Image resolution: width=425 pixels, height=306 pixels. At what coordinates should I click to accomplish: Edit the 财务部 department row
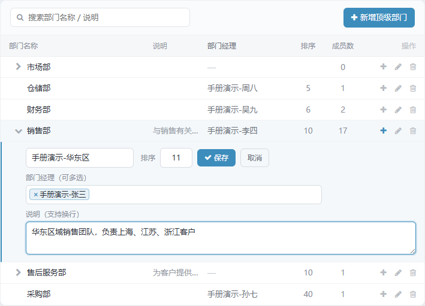pos(398,110)
